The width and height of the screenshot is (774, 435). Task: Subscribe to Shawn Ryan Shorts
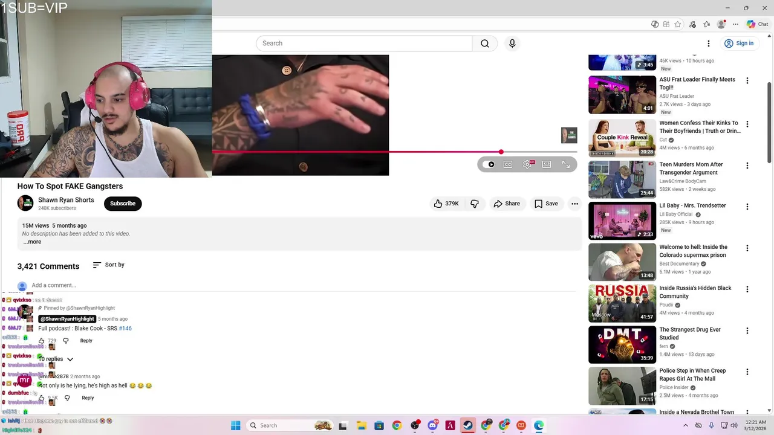click(x=123, y=204)
